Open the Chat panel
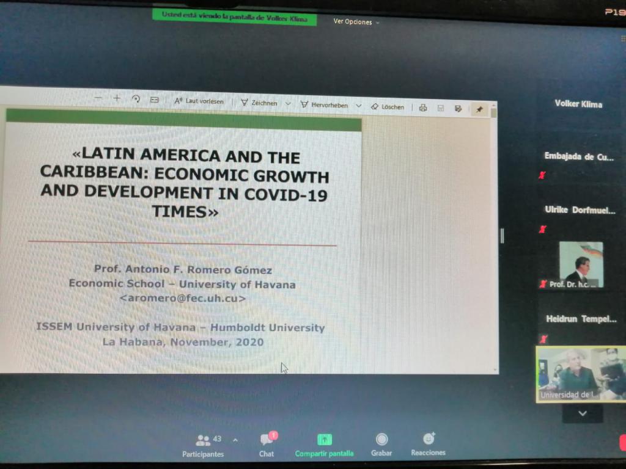The image size is (626, 469). (267, 445)
